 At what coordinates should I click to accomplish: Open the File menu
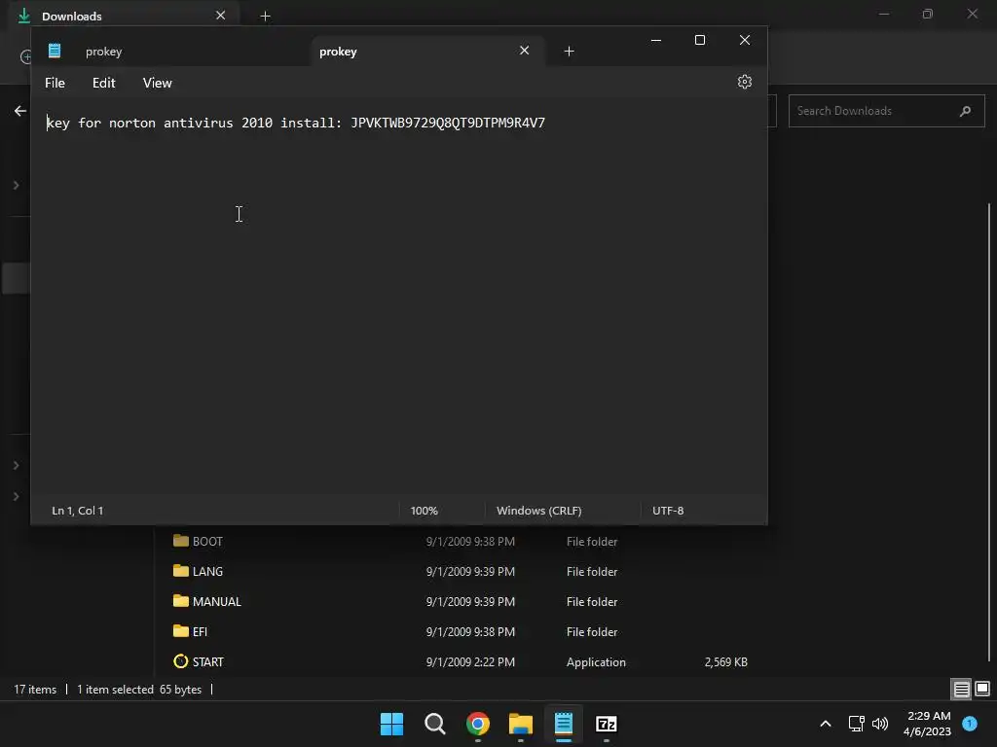pos(55,83)
